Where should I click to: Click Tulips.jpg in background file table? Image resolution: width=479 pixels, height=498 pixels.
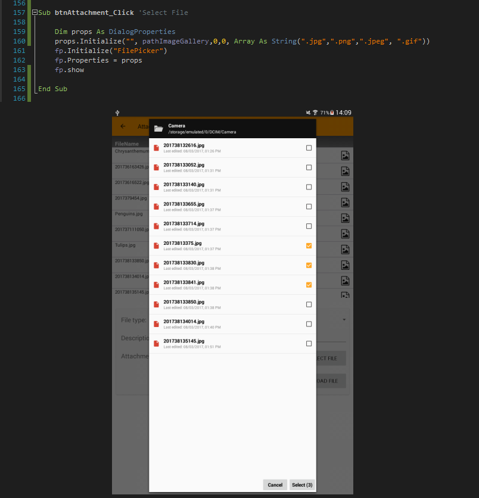click(x=125, y=245)
